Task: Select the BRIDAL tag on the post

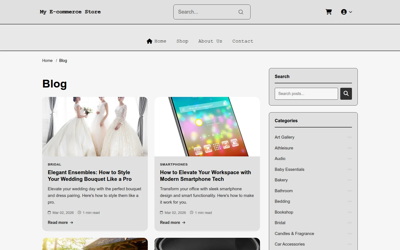Action: 54,164
